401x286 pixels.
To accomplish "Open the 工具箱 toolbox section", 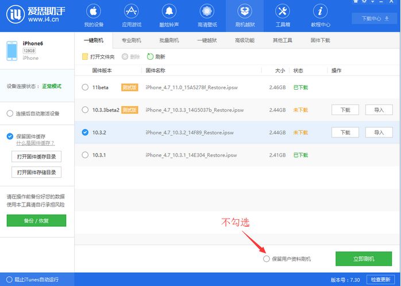I will pos(283,16).
